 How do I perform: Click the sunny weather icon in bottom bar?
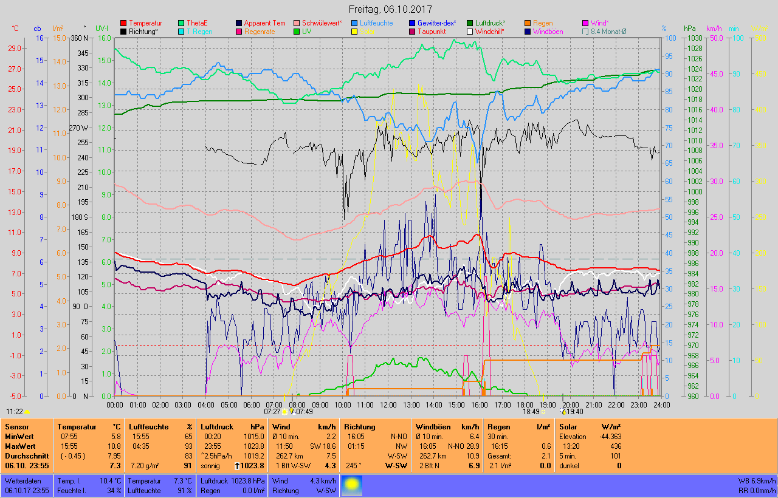coord(352,485)
